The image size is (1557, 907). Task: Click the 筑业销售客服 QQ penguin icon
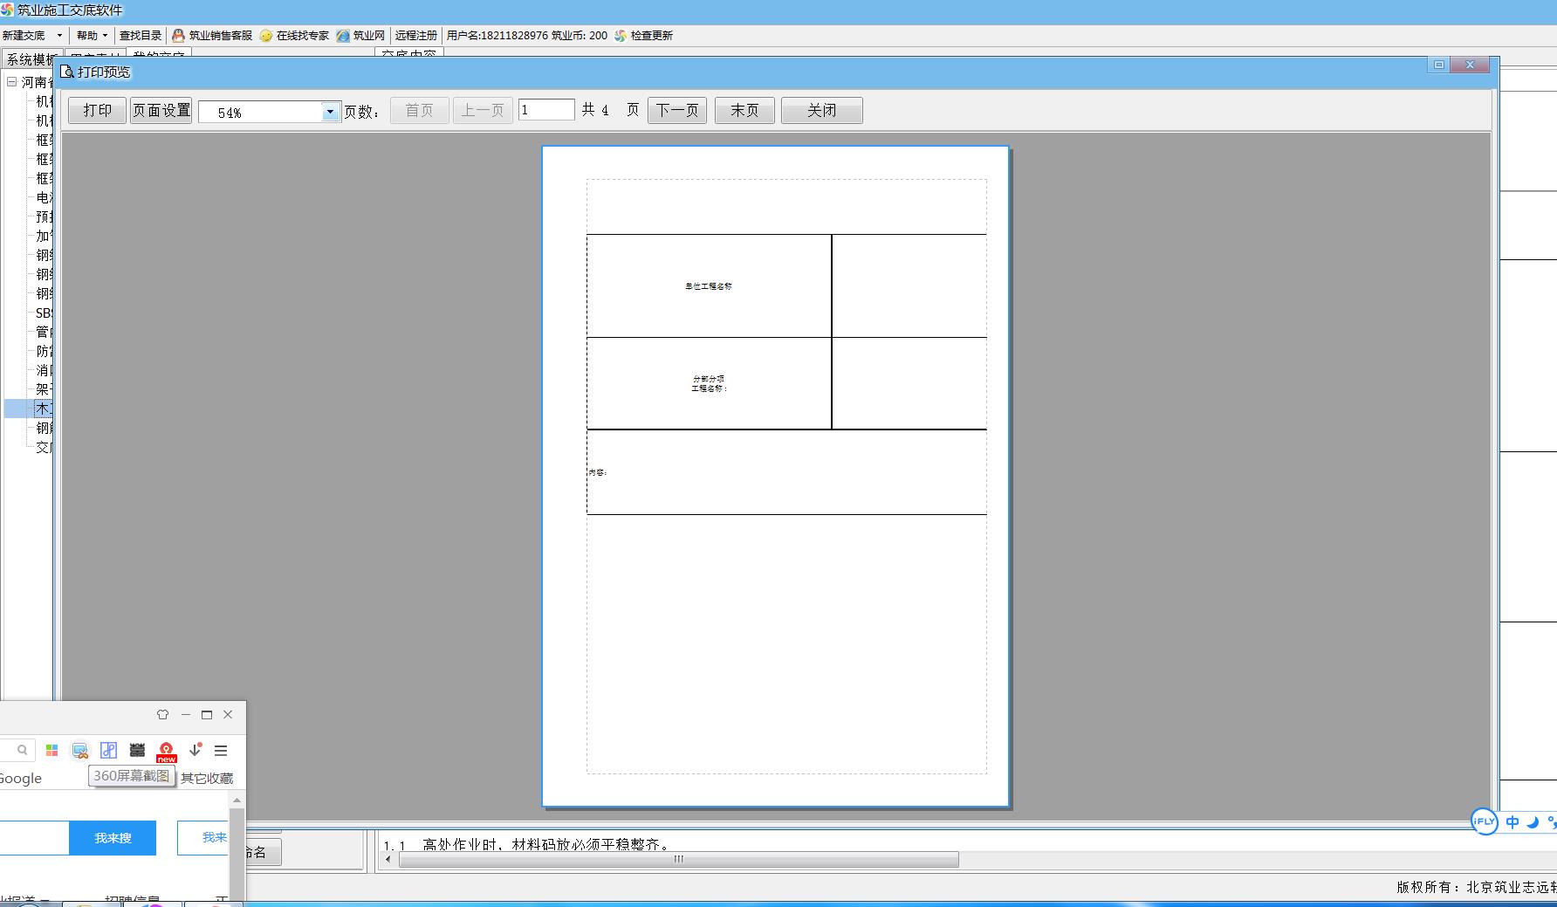(178, 36)
